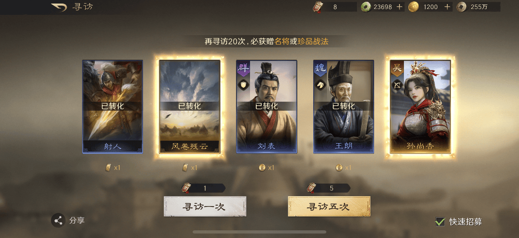This screenshot has height=238, width=519.
Task: Tap the cavalry horse icon on 王朗 card
Action: (320, 85)
